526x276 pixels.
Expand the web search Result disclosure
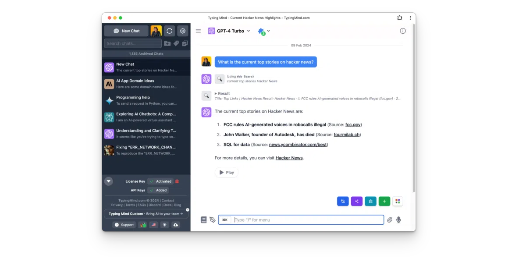coord(222,93)
